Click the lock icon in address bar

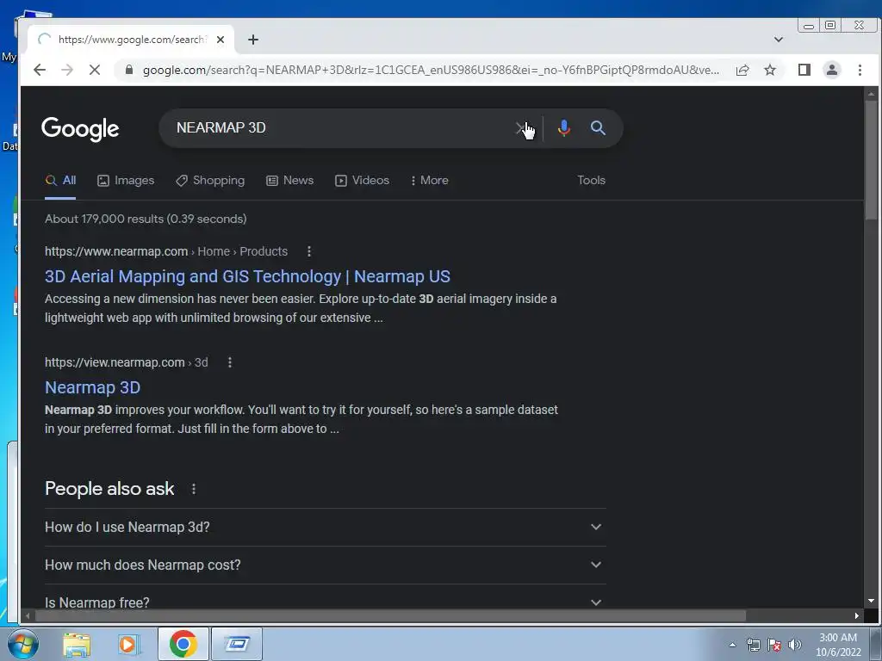[x=129, y=70]
